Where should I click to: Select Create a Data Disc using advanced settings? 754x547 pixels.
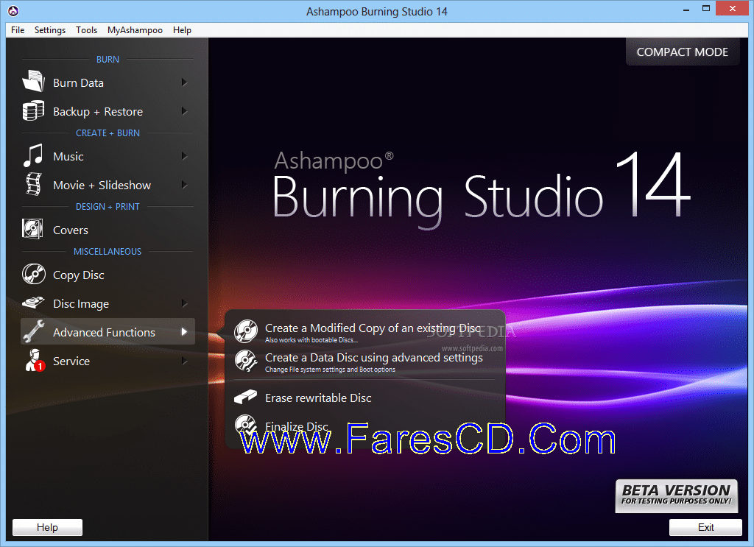[x=365, y=362]
